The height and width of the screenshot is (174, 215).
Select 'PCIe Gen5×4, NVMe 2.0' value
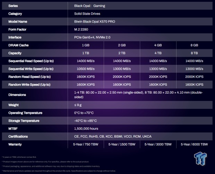(x=92, y=37)
